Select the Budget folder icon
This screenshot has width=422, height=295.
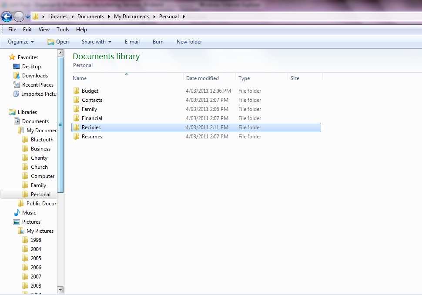77,91
